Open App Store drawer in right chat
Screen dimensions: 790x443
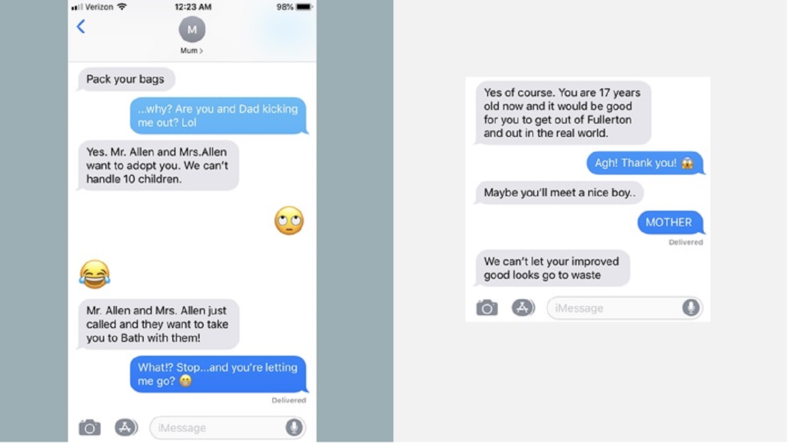pyautogui.click(x=523, y=307)
